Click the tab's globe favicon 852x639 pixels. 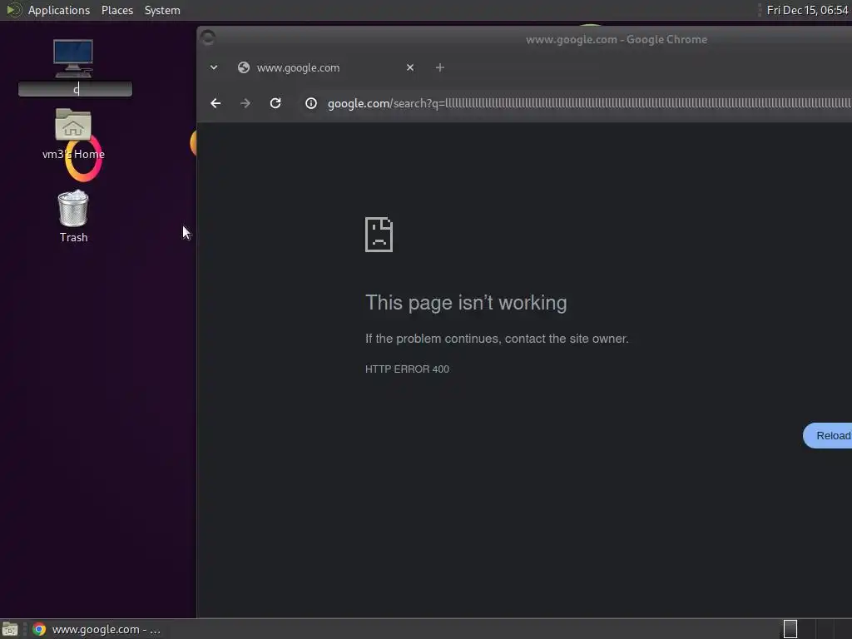[x=244, y=67]
